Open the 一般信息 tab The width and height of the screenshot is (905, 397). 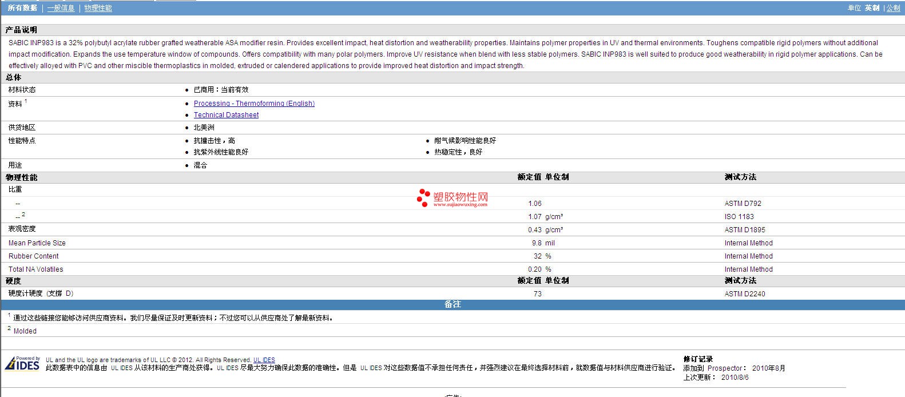[61, 8]
